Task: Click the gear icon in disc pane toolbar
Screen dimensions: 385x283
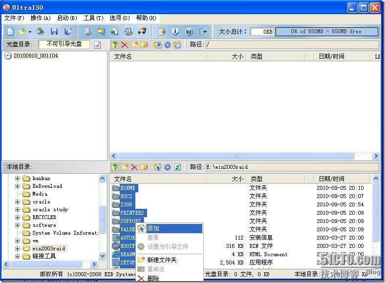Action: [168, 44]
